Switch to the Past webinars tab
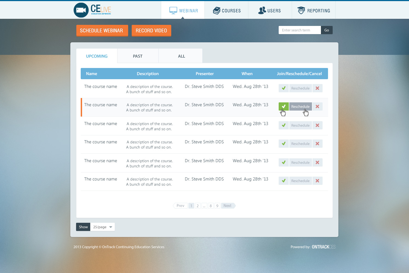The height and width of the screenshot is (273, 409). pyautogui.click(x=138, y=56)
